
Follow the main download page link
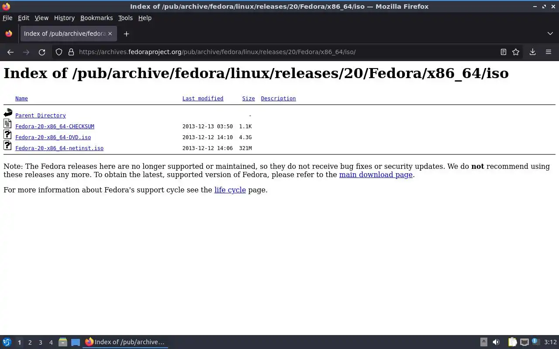coord(376,174)
